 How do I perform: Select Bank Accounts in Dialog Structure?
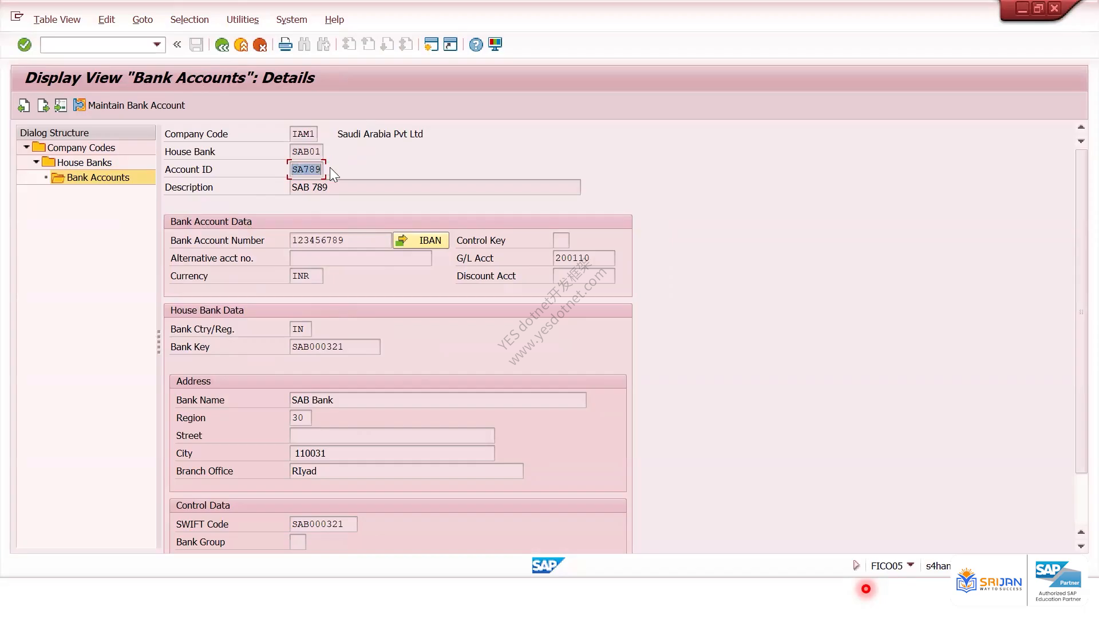pos(98,177)
